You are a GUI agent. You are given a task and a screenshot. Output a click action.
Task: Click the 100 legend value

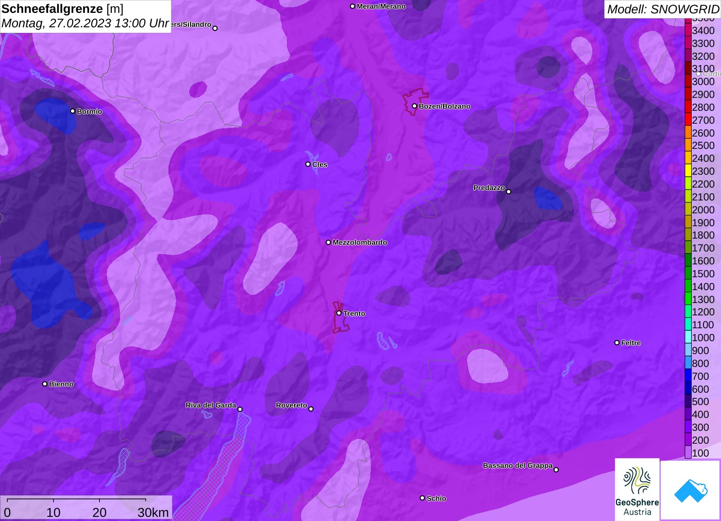[x=700, y=453]
